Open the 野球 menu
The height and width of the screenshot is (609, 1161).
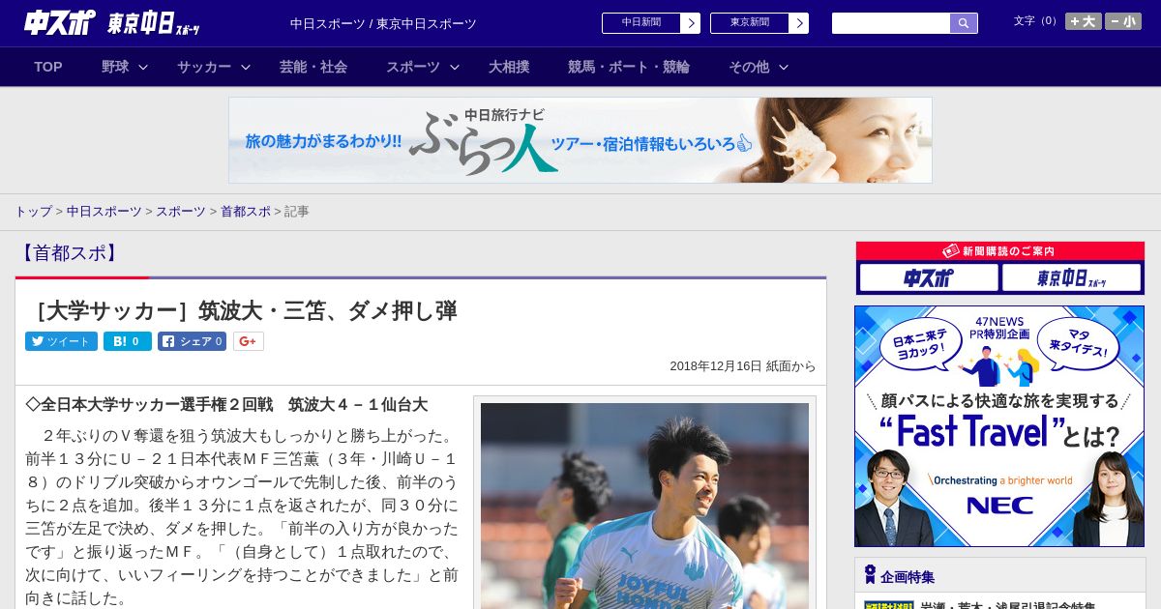[x=115, y=67]
